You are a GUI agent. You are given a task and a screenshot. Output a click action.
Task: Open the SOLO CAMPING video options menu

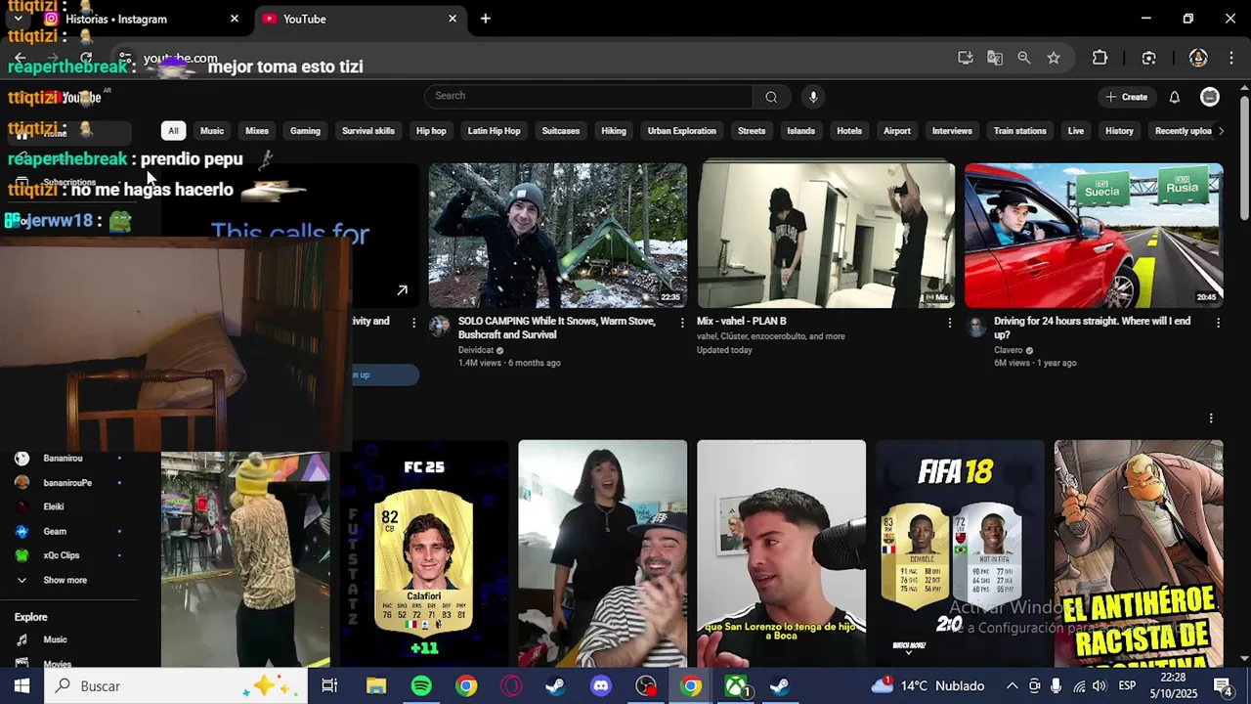682,323
